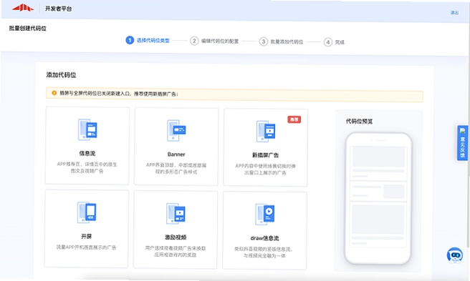Click the Banner ad type icon
470x281 pixels.
[x=176, y=130]
